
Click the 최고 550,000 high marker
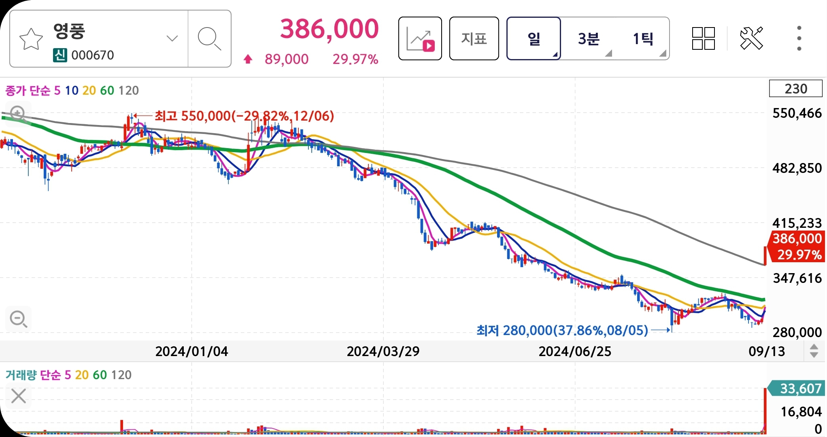(x=244, y=116)
